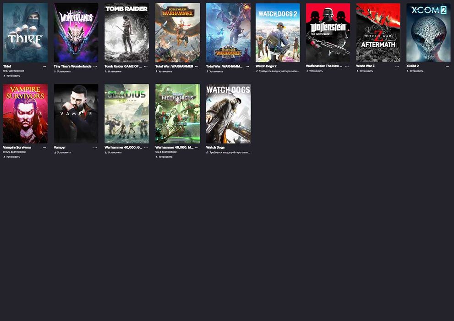Click 'Watch Dogs 2' title text

(266, 66)
